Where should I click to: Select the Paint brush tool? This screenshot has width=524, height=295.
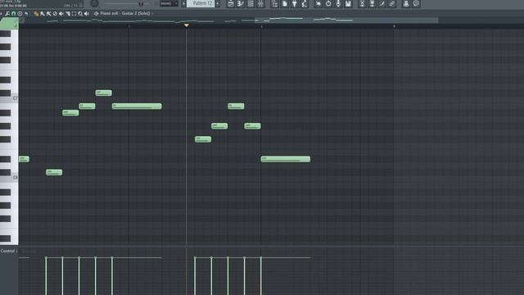point(43,14)
